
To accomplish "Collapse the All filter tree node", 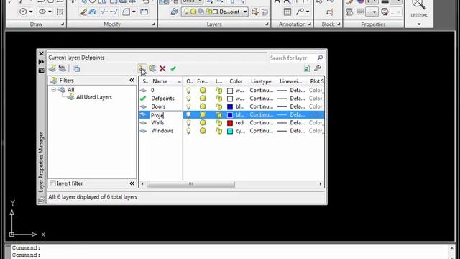I will 54,89.
